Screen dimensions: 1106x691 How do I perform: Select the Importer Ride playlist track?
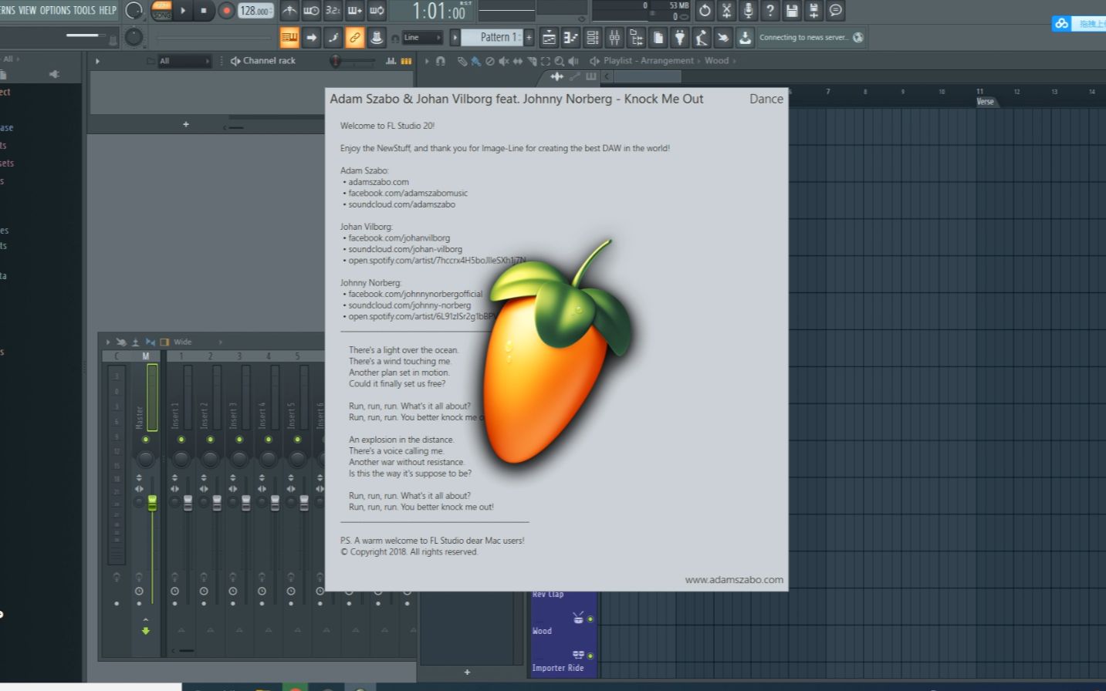563,662
